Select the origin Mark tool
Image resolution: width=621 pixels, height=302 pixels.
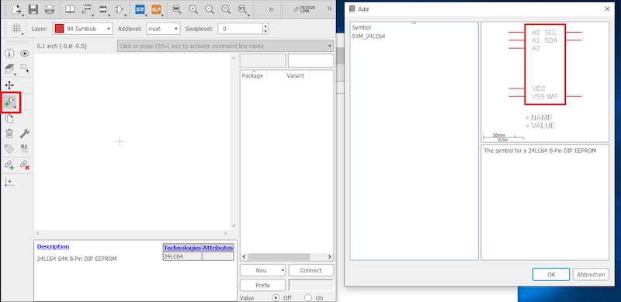pos(9,182)
